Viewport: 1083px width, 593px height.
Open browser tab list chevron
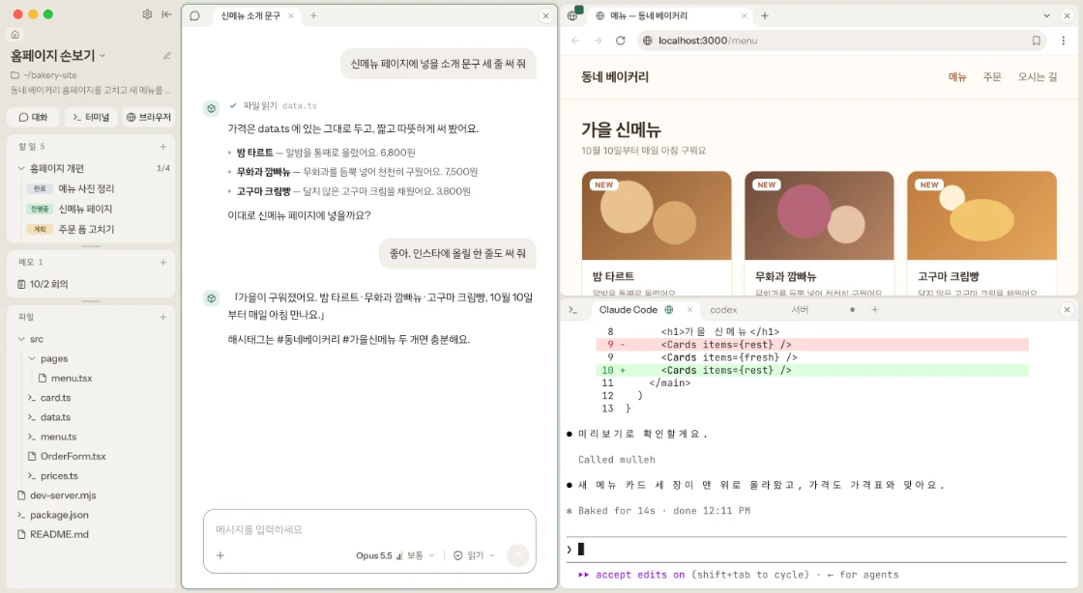click(1046, 15)
